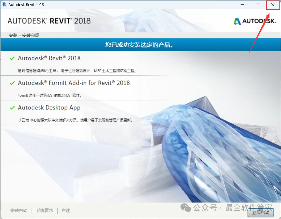The width and height of the screenshot is (281, 219).
Task: Click the Revit R icon in title bar
Action: [4, 4]
